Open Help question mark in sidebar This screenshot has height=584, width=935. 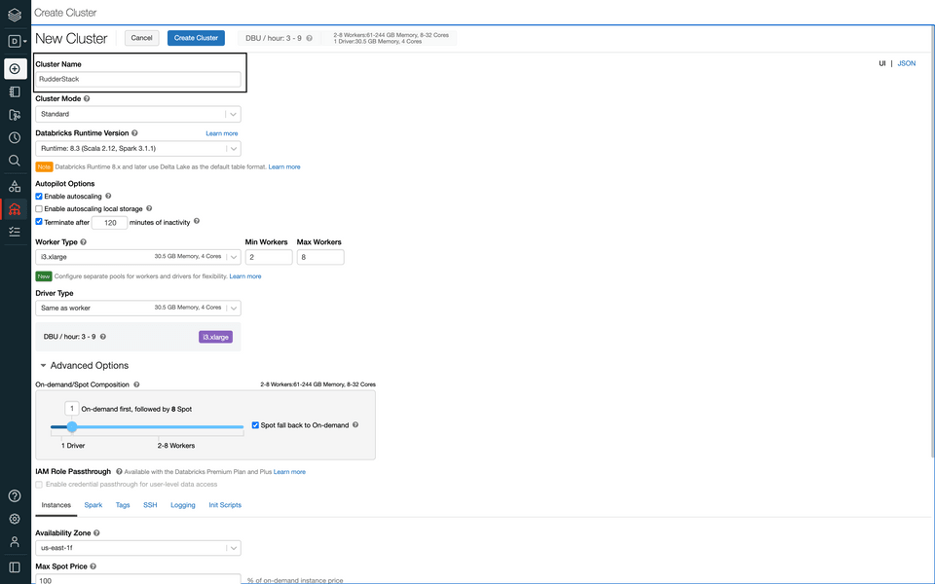15,496
